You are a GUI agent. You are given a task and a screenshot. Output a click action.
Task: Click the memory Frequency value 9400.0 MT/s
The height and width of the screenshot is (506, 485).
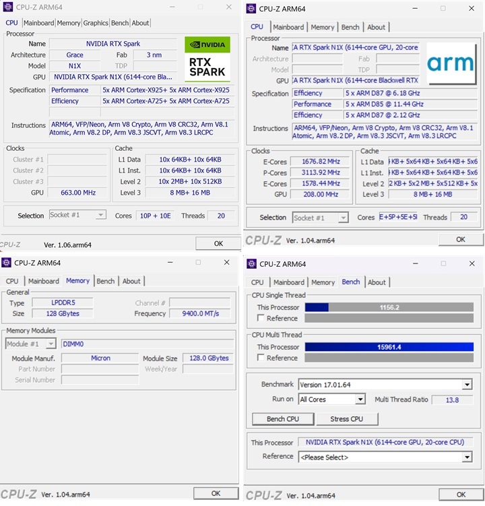click(200, 313)
